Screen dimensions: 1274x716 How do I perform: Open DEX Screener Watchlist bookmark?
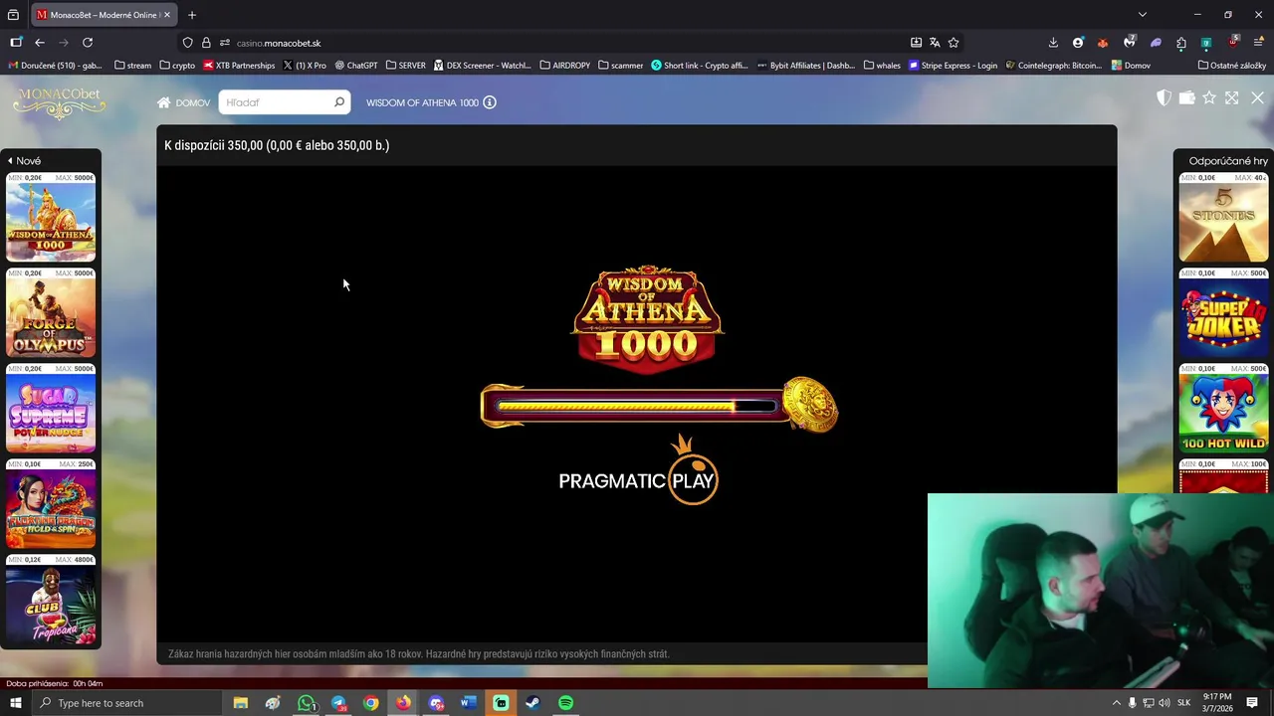(x=483, y=66)
